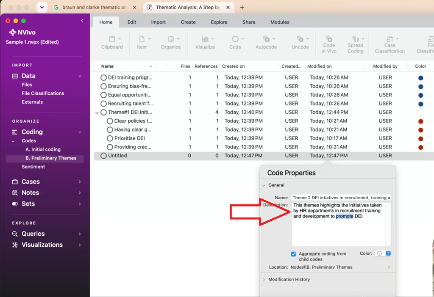Sort by the References column header
Screen dimensions: 434x297
[x=206, y=66]
